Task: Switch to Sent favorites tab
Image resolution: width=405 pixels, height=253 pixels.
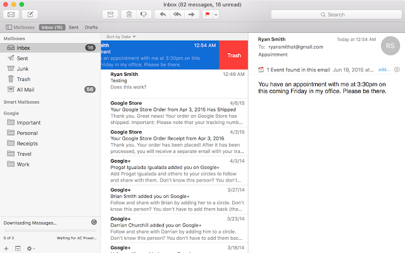Action: click(x=73, y=27)
